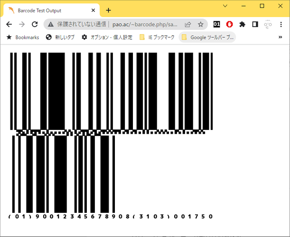This screenshot has width=290, height=237.
Task: Open the Bookmarks folder in bookmarks bar
Action: [23, 37]
